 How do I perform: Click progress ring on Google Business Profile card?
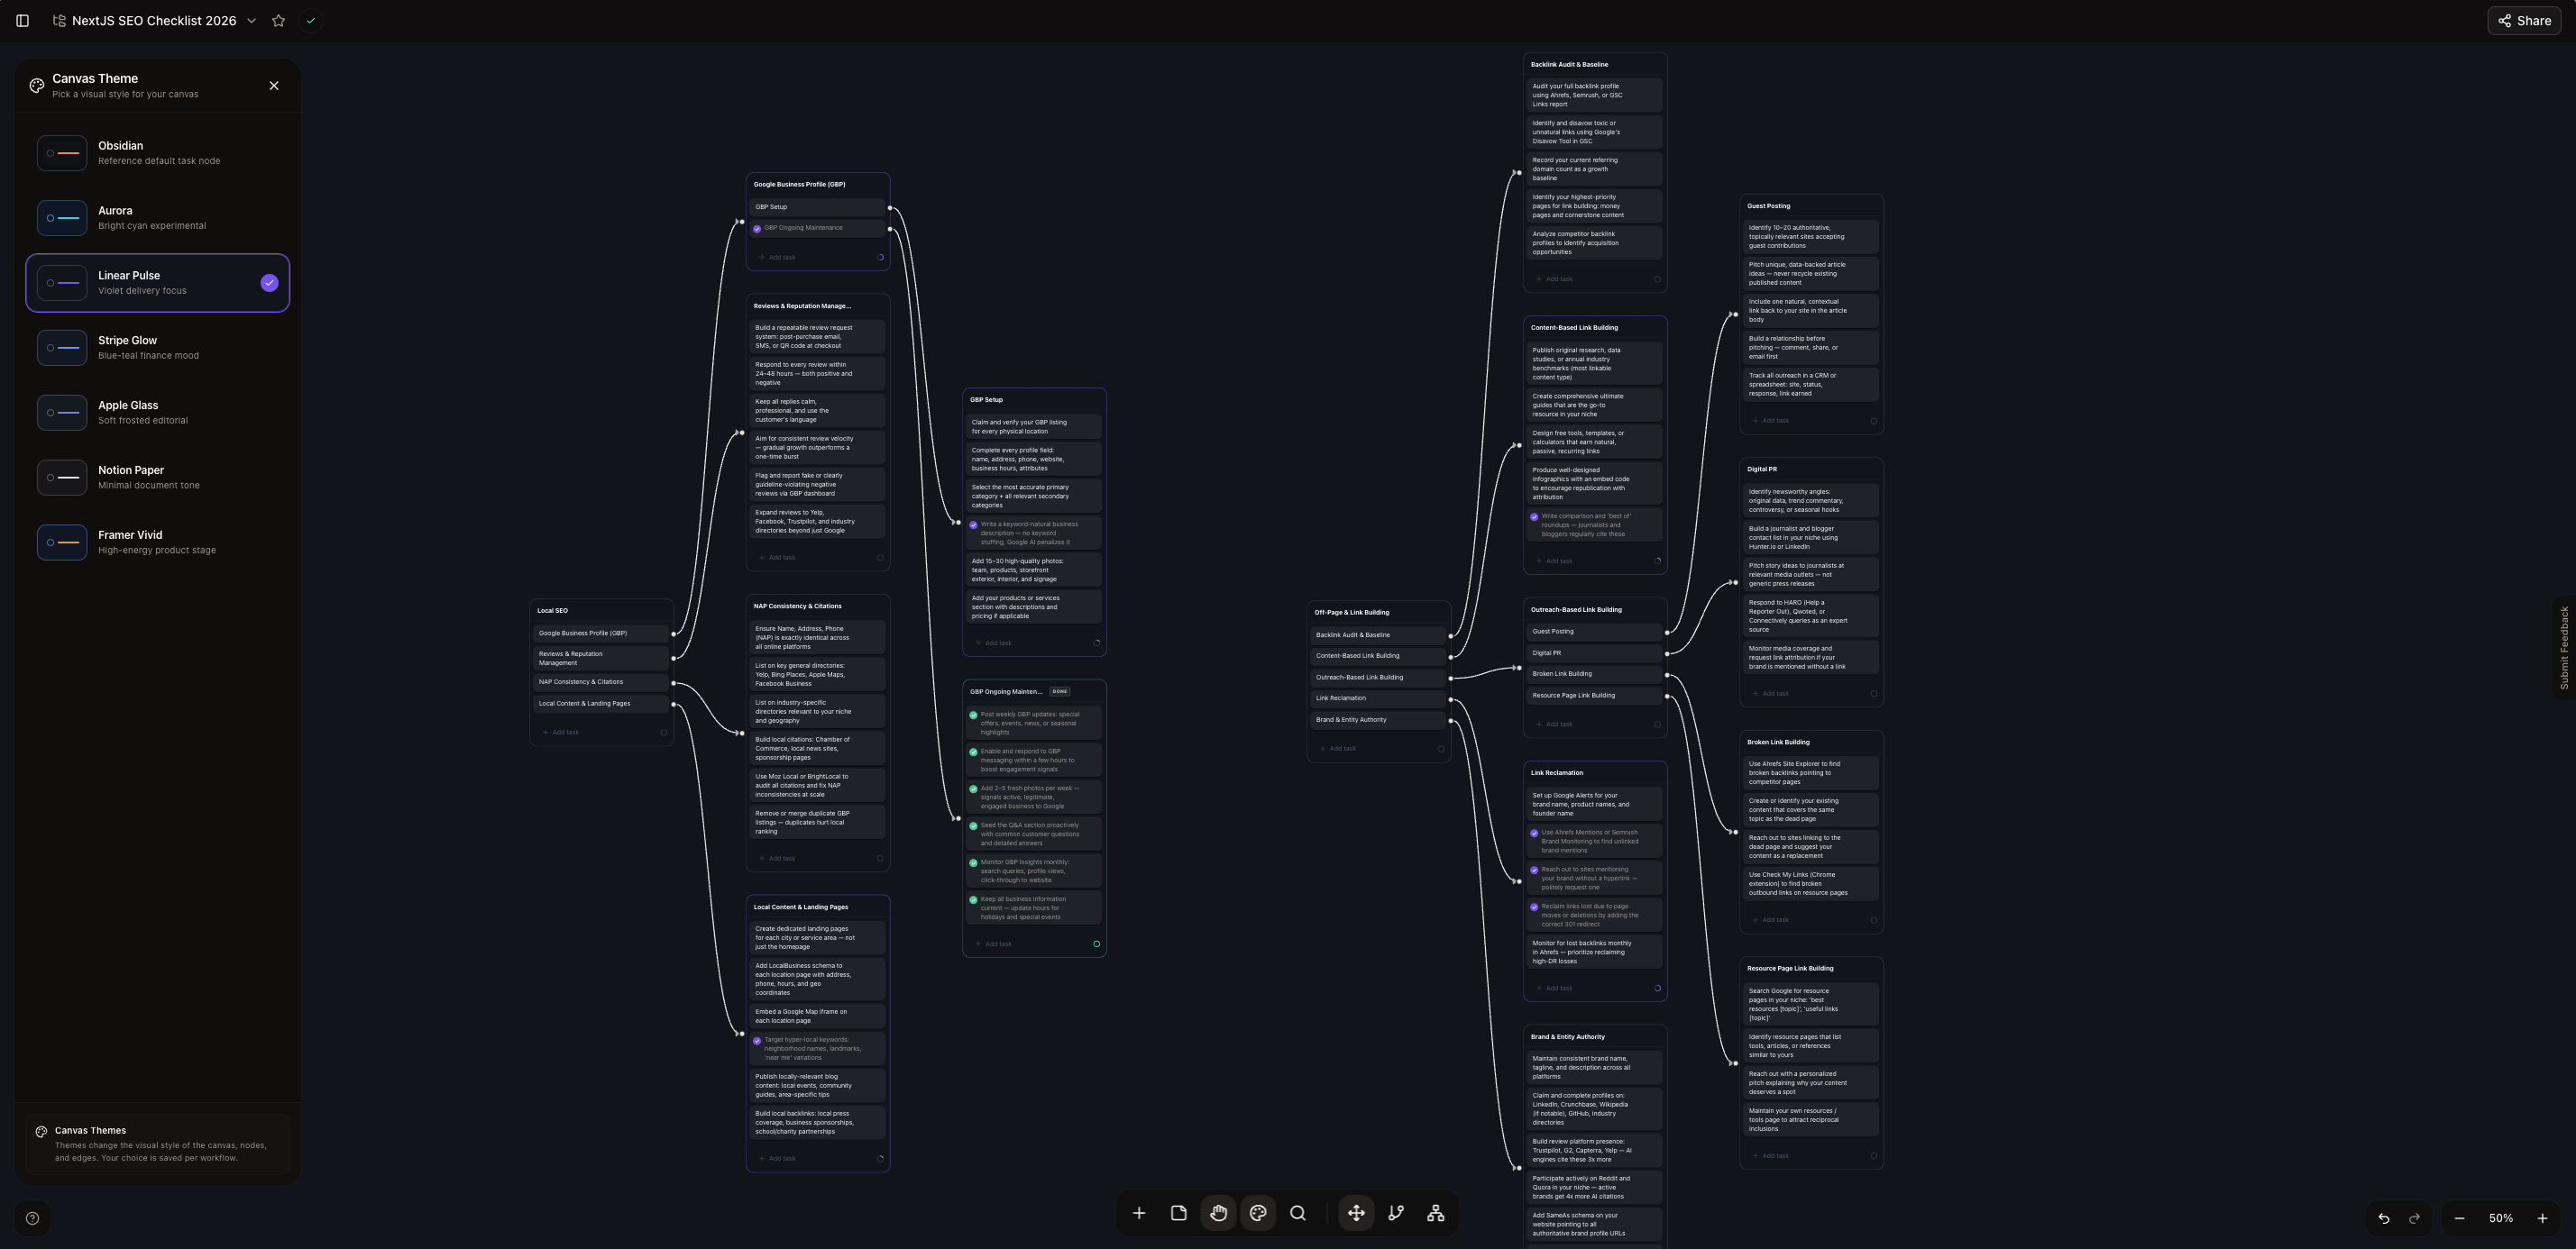[880, 258]
